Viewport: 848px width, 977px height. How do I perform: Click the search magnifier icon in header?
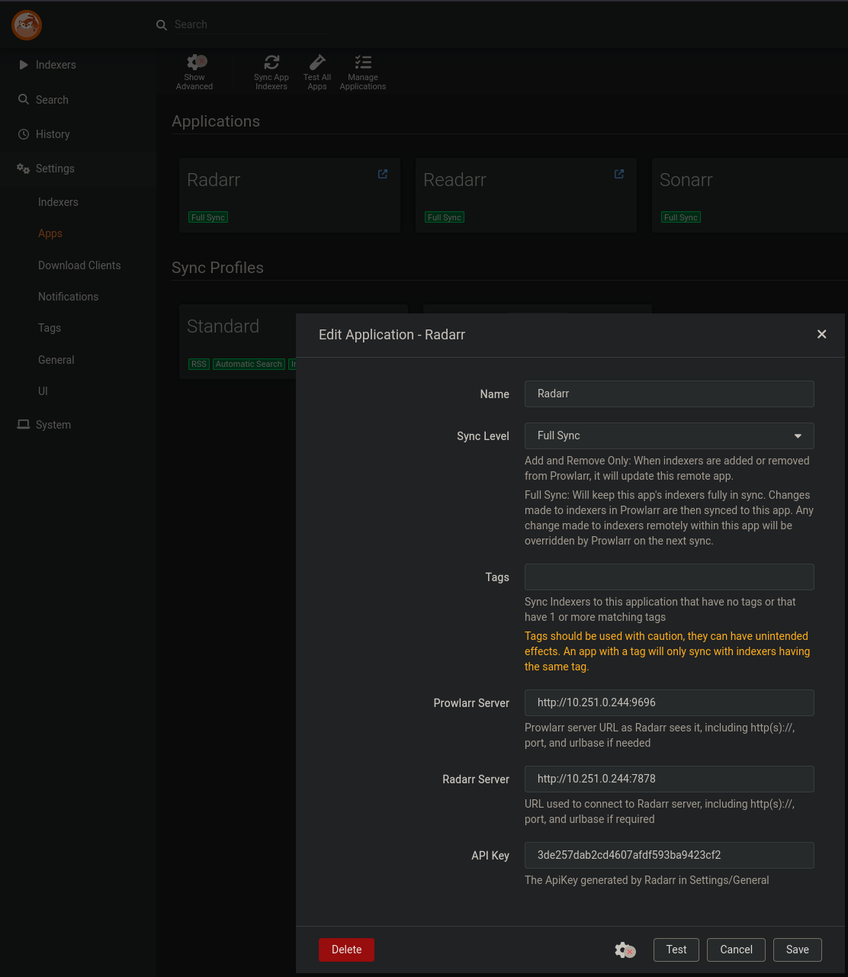coord(162,25)
